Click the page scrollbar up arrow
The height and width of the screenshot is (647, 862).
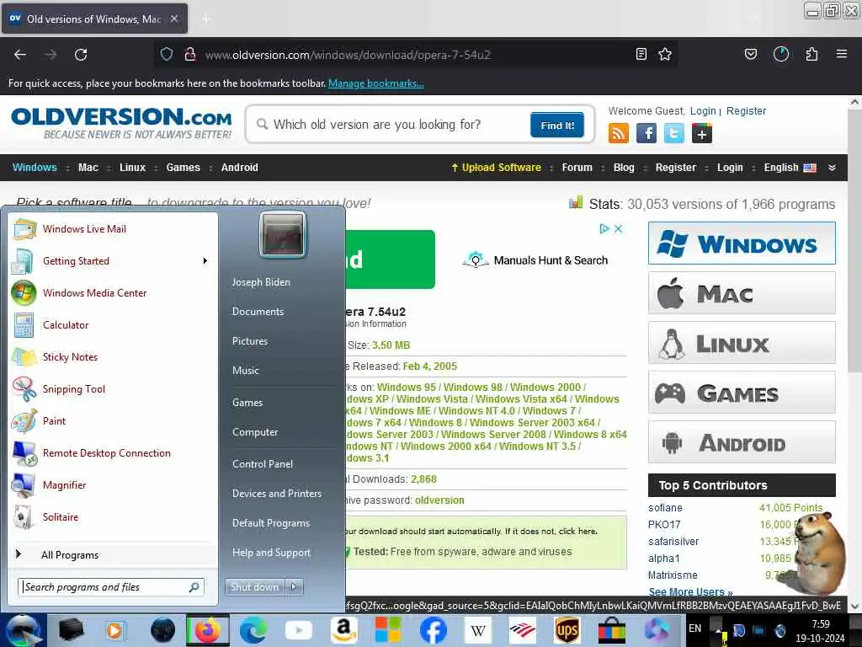click(854, 102)
